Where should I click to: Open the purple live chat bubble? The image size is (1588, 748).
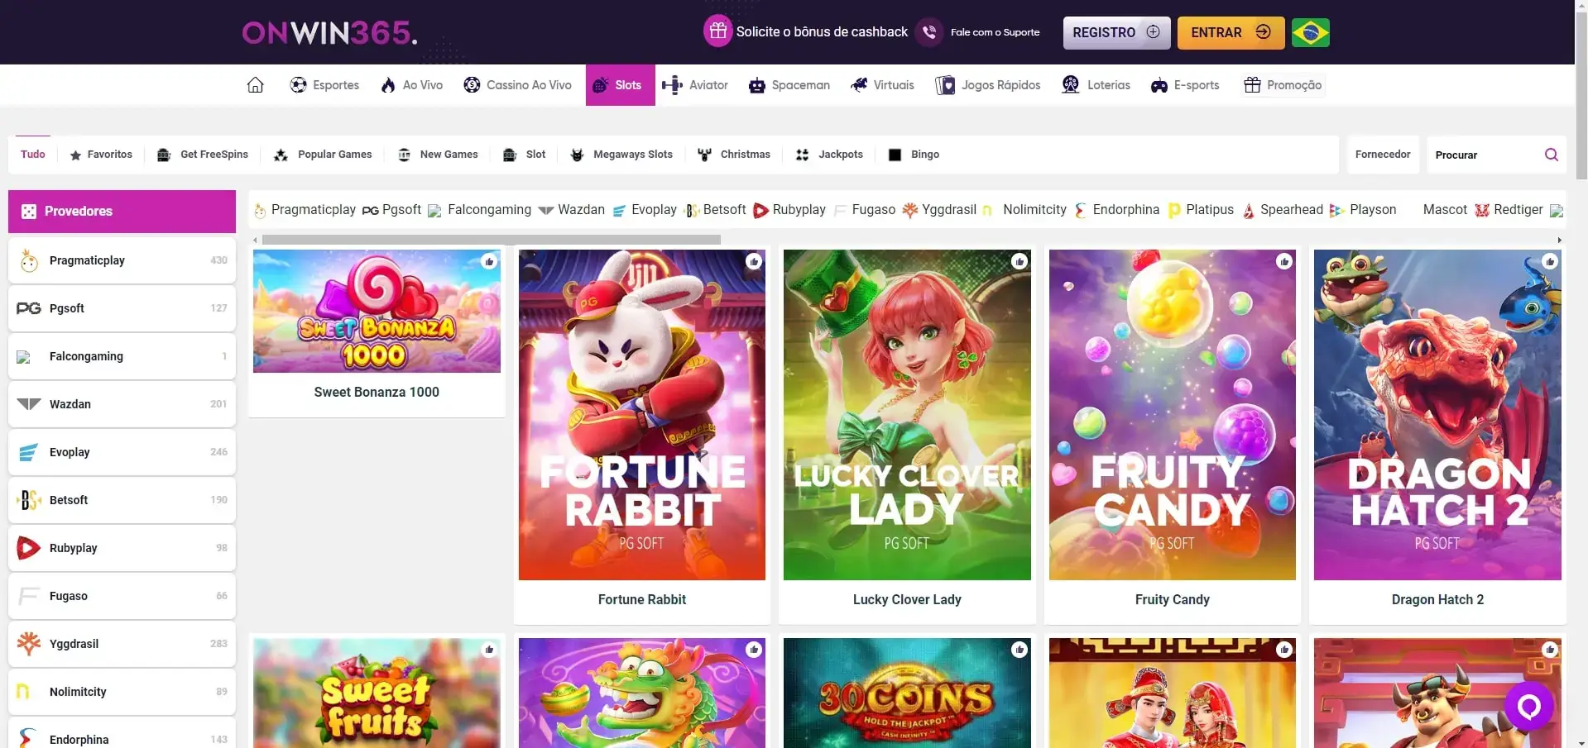pyautogui.click(x=1528, y=706)
